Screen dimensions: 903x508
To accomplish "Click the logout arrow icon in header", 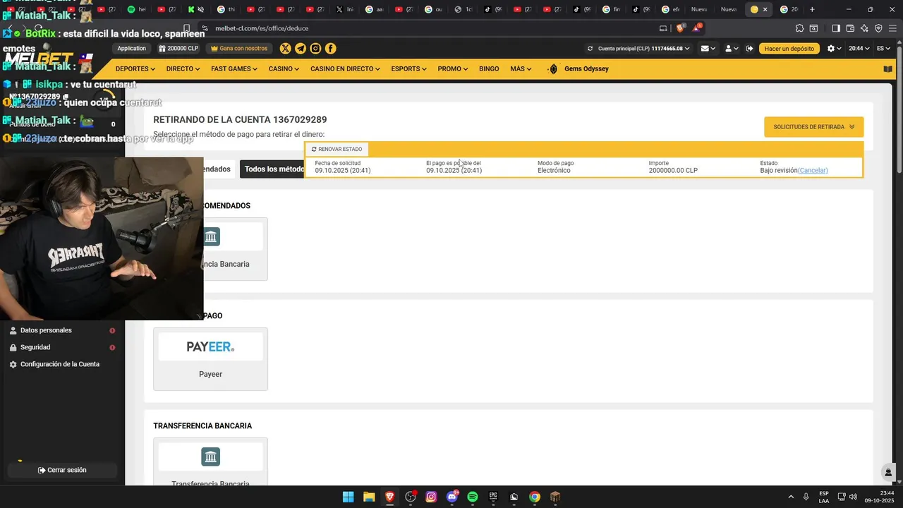I will 749,49.
